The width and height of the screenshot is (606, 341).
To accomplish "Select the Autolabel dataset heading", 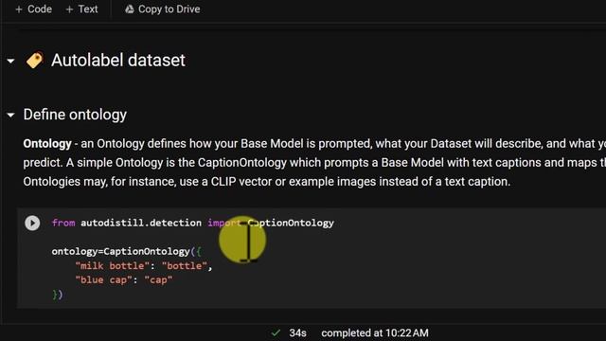I will (118, 61).
